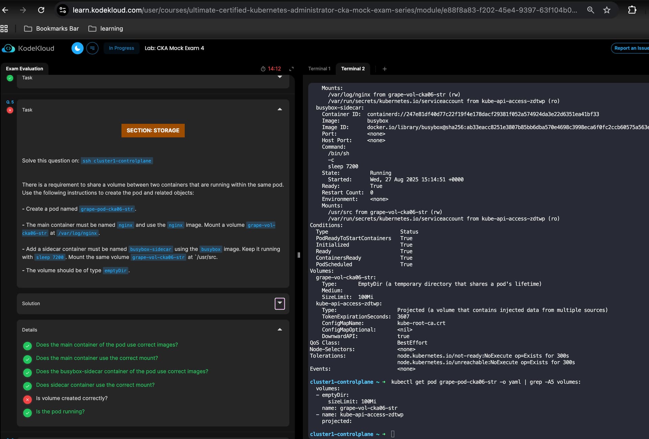This screenshot has width=649, height=439.
Task: Reload the page with the refresh icon
Action: point(41,10)
